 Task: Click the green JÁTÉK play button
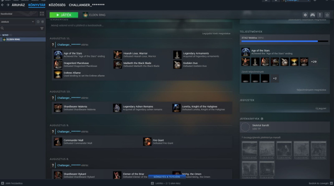(x=64, y=15)
